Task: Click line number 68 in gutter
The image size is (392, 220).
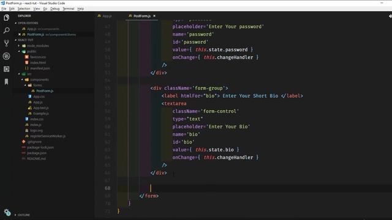Action: point(108,188)
